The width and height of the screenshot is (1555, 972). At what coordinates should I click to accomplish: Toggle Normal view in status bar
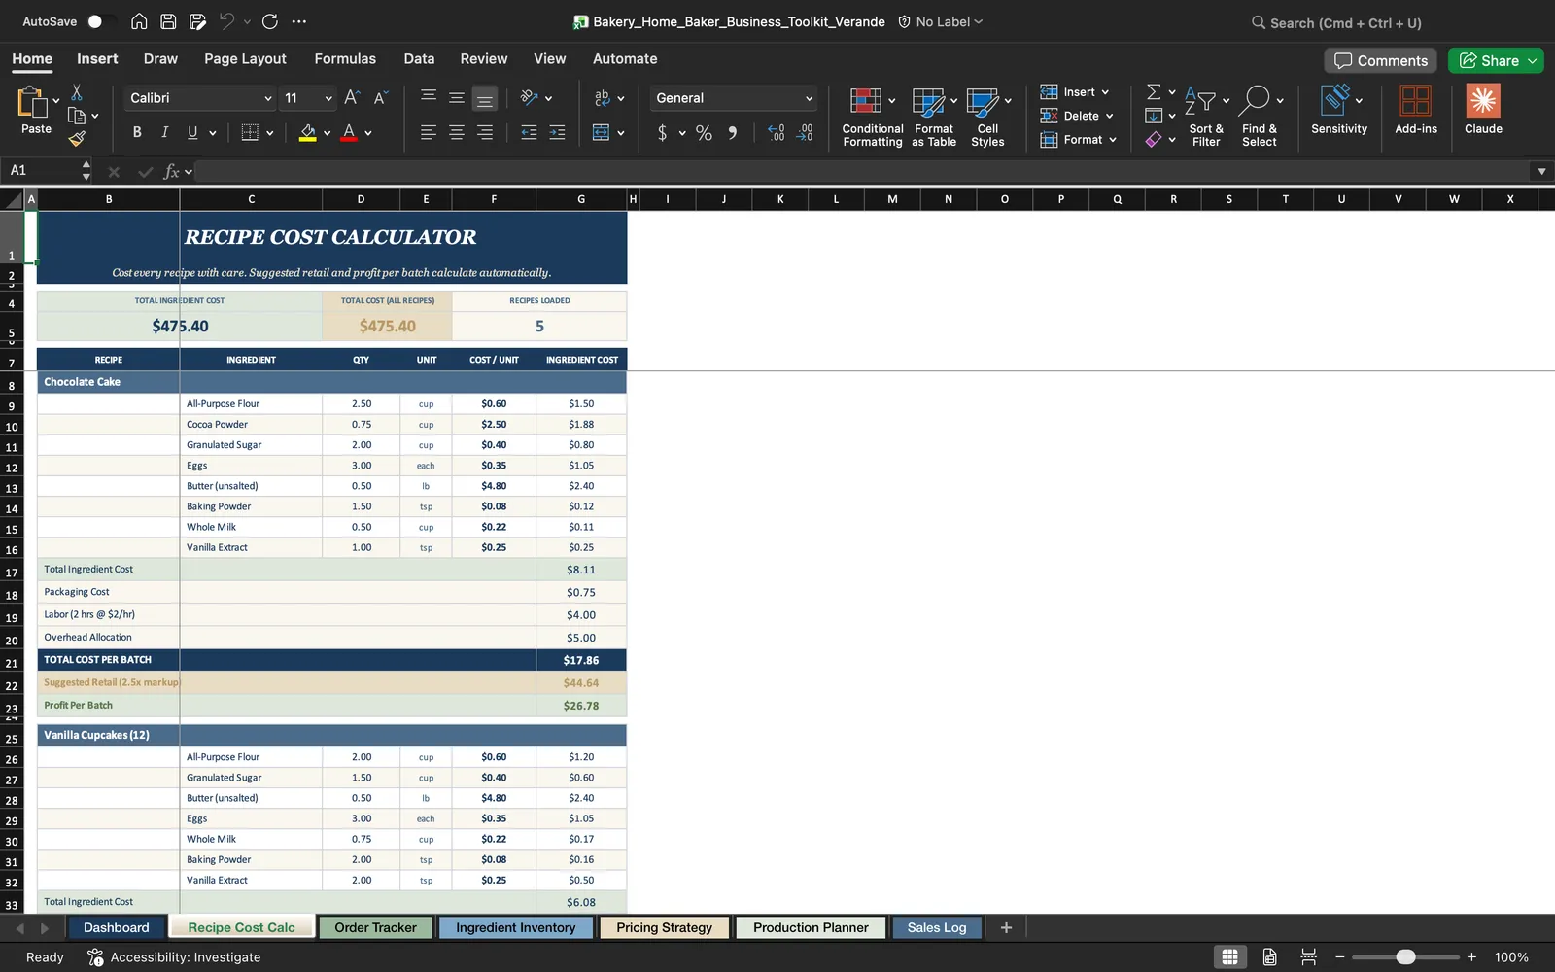click(x=1229, y=956)
